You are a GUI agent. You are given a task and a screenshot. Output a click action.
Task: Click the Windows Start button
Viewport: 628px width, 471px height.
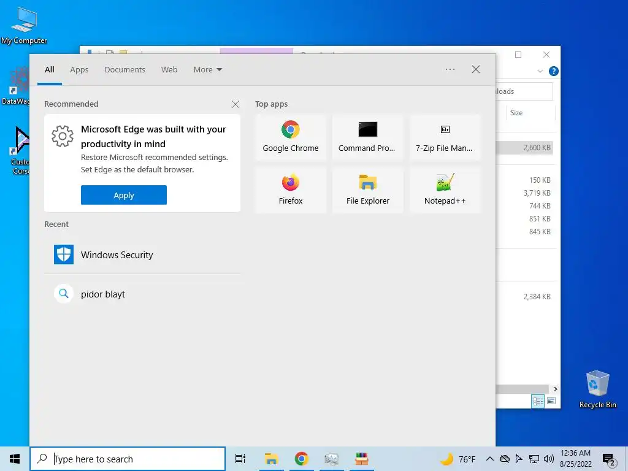point(15,459)
